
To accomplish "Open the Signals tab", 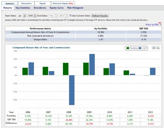I will pyautogui.click(x=42, y=4).
